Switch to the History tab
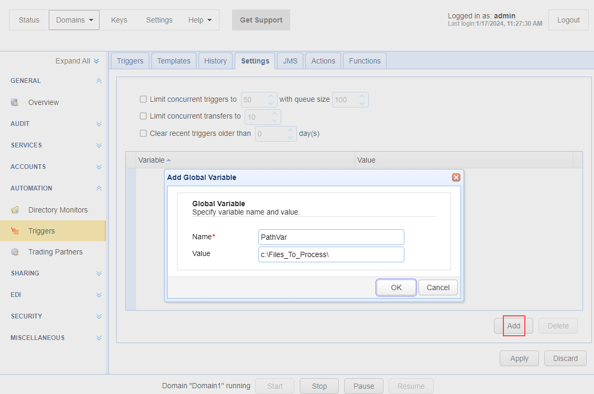This screenshot has width=594, height=394. [x=216, y=61]
